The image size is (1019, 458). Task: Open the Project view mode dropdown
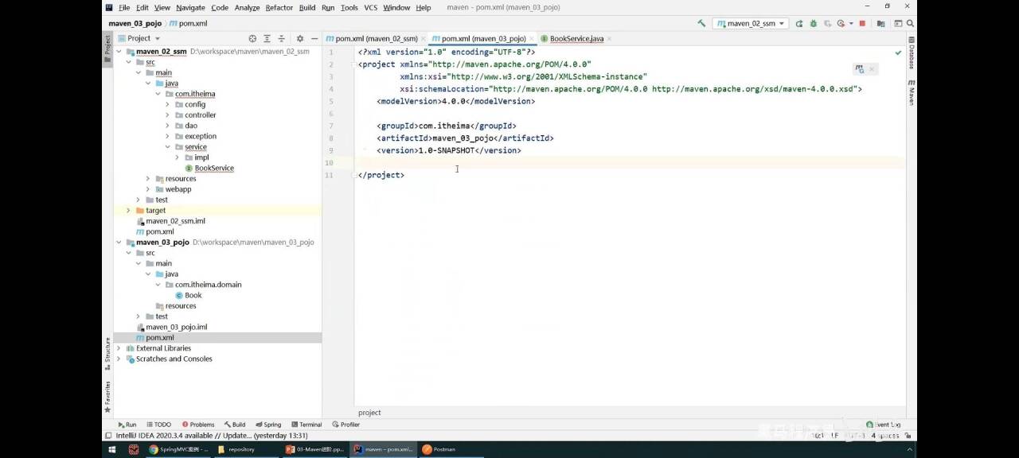point(139,38)
